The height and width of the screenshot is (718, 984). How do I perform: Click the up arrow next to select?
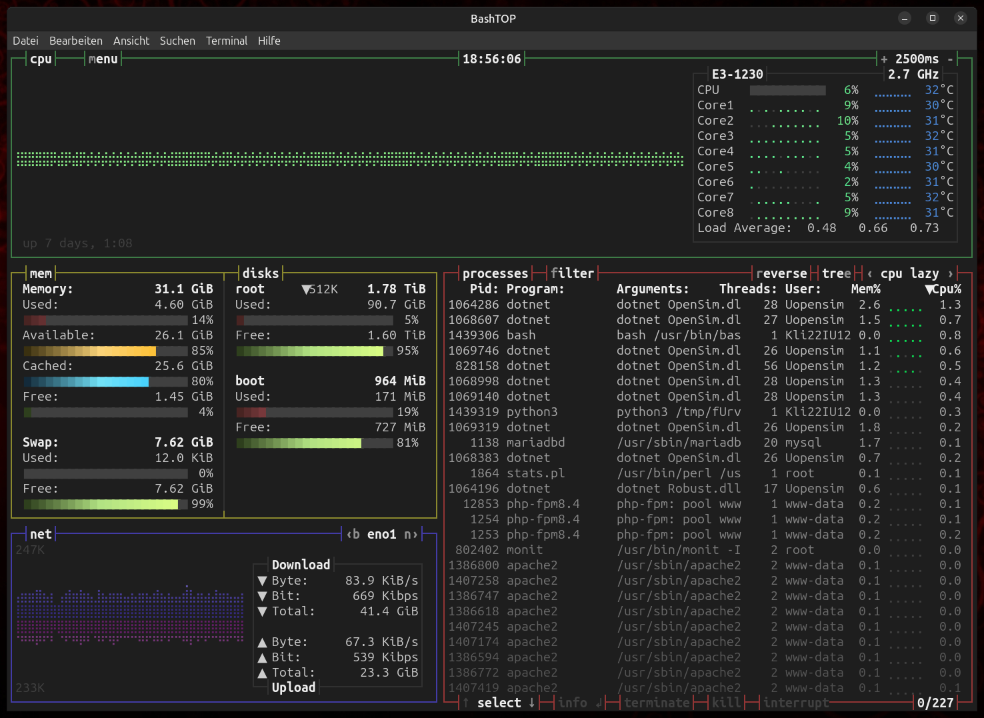(x=465, y=703)
